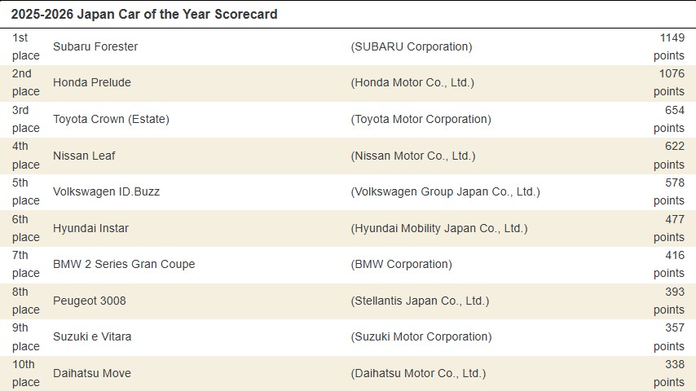Click the Subaru Forester car name
Image resolution: width=696 pixels, height=391 pixels.
(x=95, y=46)
